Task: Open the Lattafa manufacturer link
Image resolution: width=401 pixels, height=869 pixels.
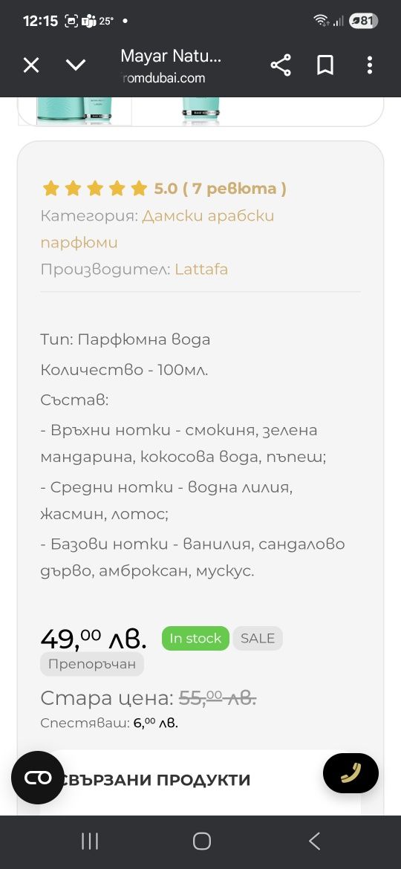Action: click(201, 270)
